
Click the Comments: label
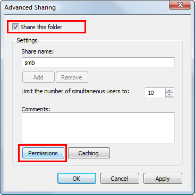point(36,109)
